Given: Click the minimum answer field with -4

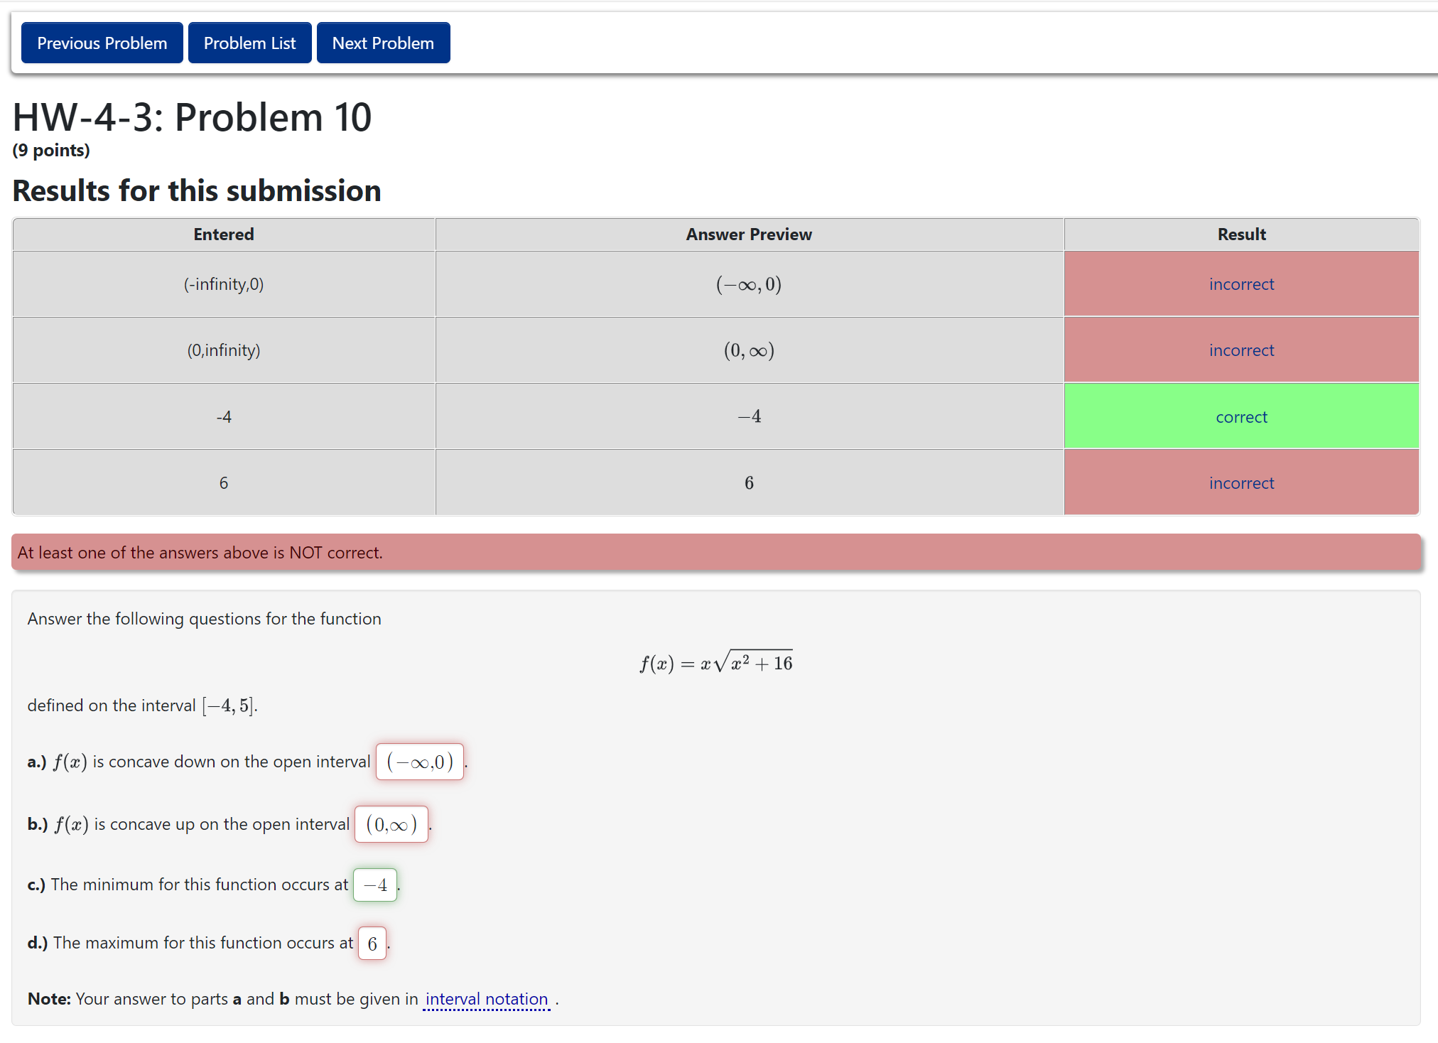Looking at the screenshot, I should pos(375,885).
